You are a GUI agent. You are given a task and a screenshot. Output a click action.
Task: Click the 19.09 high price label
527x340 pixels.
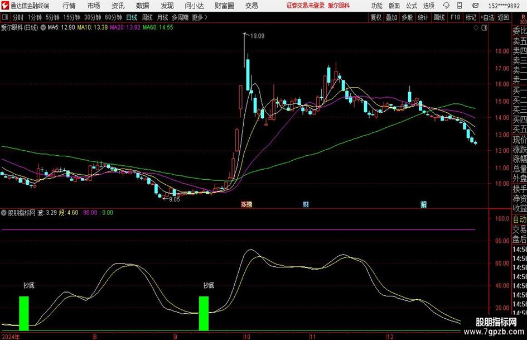point(257,36)
